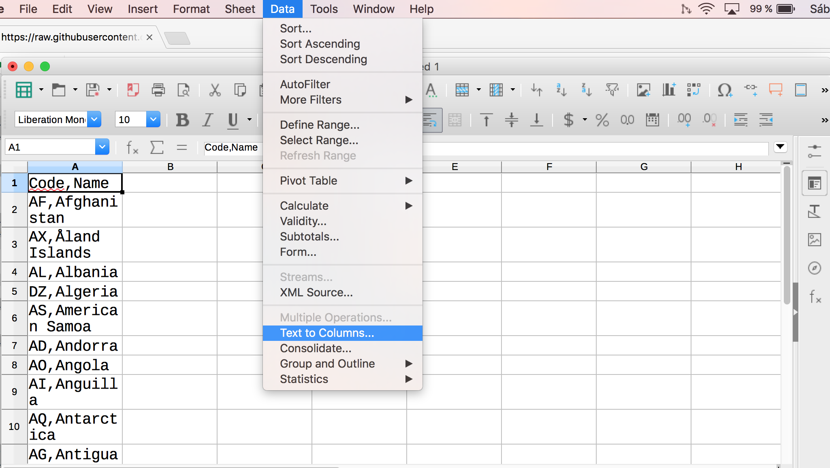The image size is (830, 468).
Task: Click Sort Ascending in Data menu
Action: tap(320, 44)
